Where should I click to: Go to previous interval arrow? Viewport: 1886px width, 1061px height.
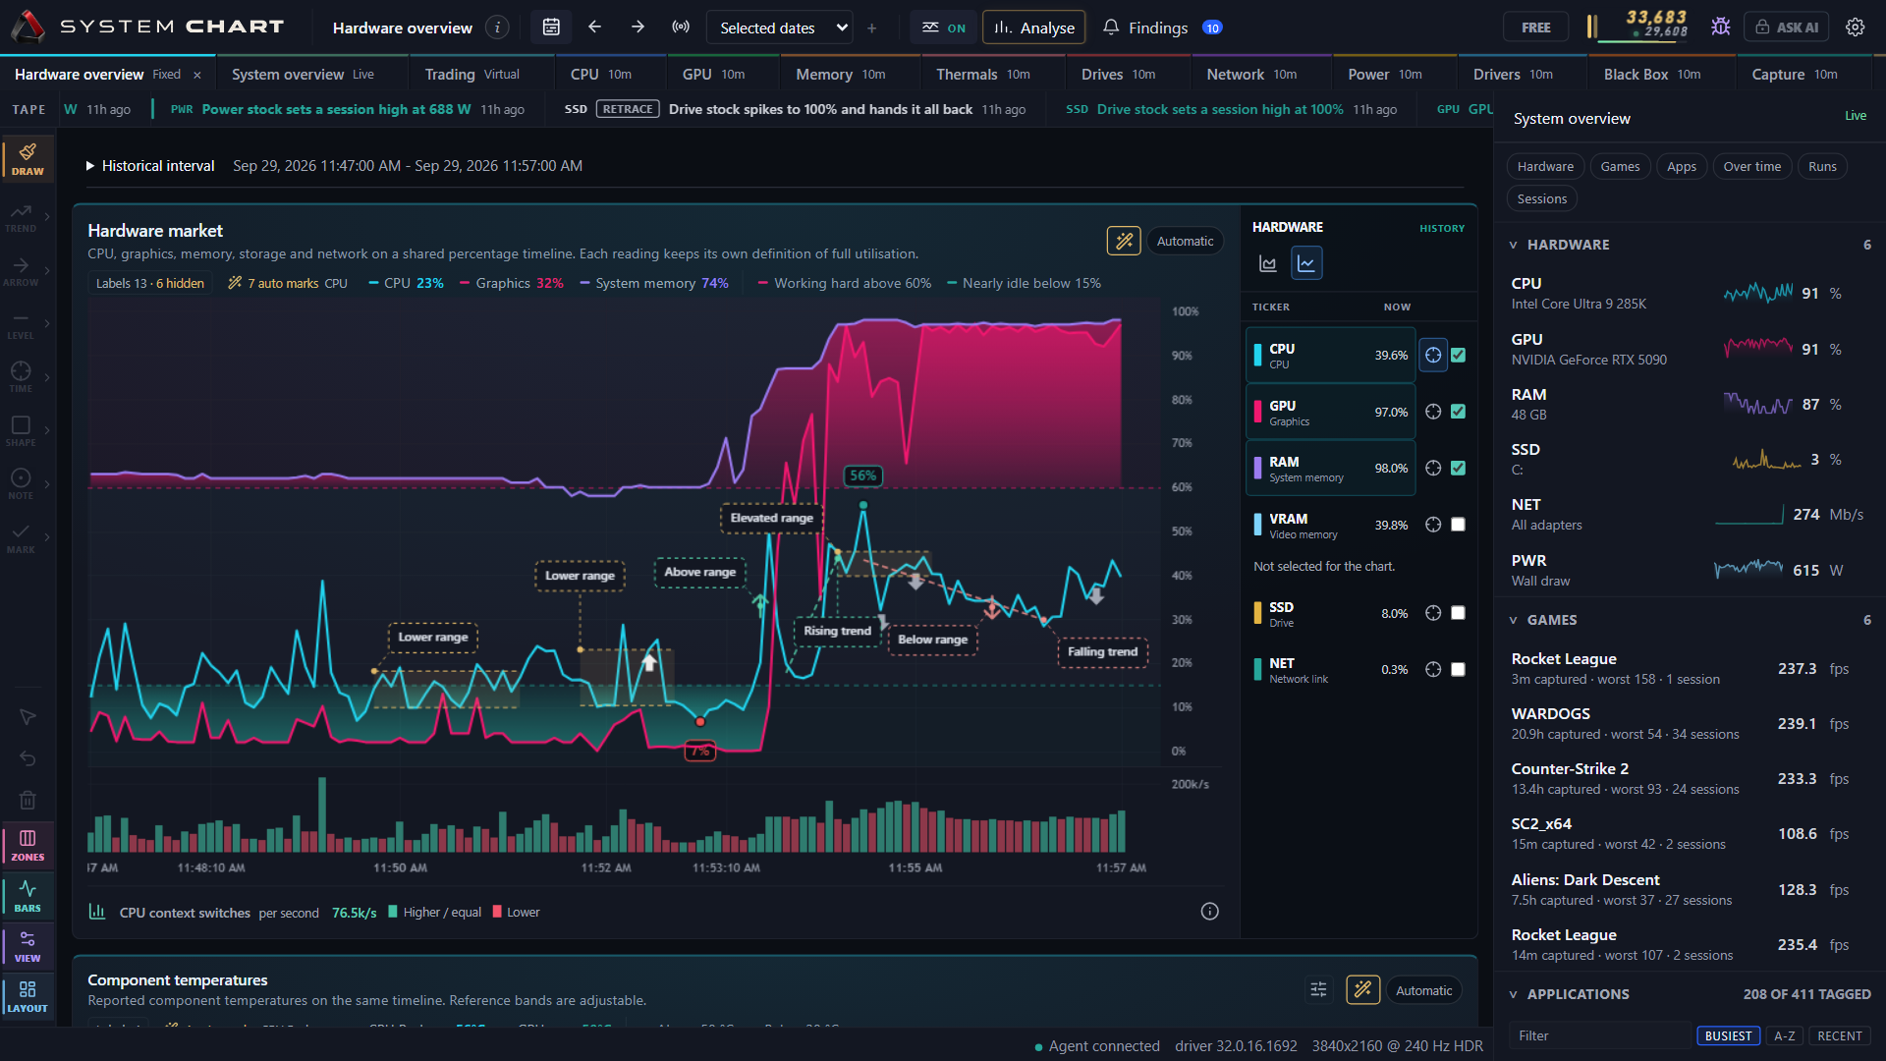[x=594, y=28]
